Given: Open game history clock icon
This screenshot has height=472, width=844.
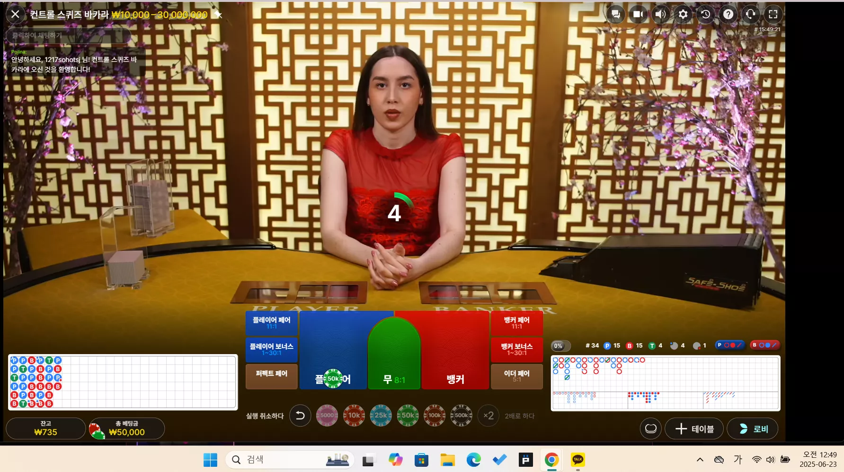Looking at the screenshot, I should [705, 14].
